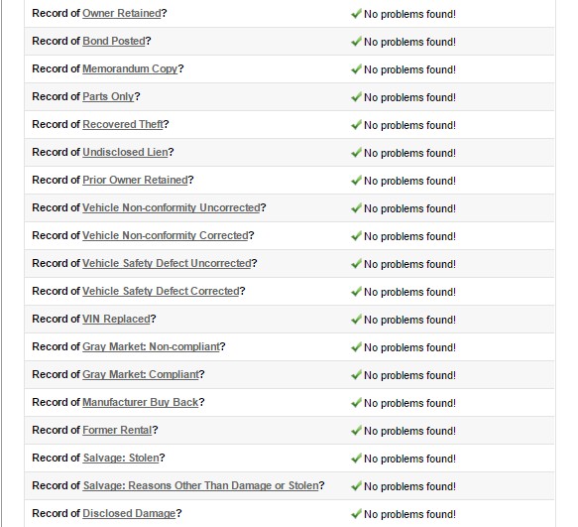
Task: Click the Former Rental link
Action: tap(118, 431)
